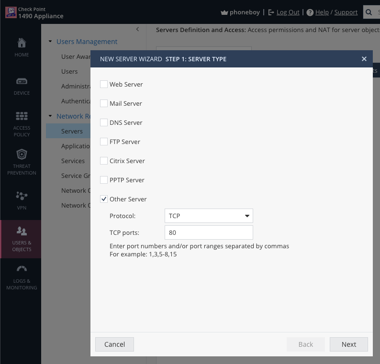Select the Servers menu item

pos(68,131)
